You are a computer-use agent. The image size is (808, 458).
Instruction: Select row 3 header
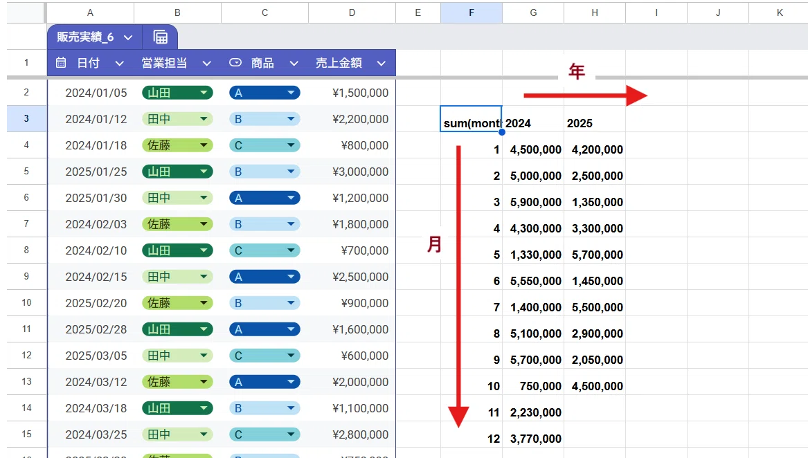click(26, 119)
